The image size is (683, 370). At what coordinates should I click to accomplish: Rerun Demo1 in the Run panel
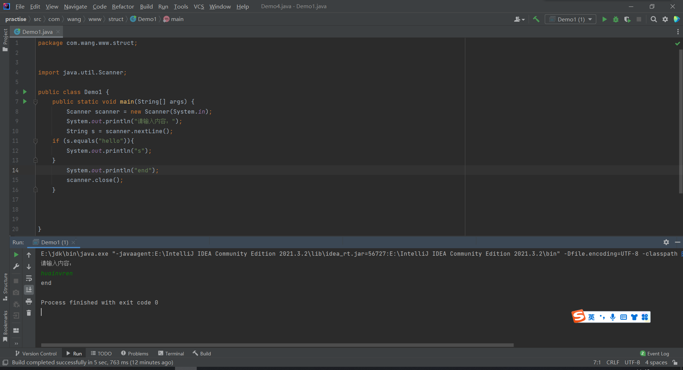point(16,255)
